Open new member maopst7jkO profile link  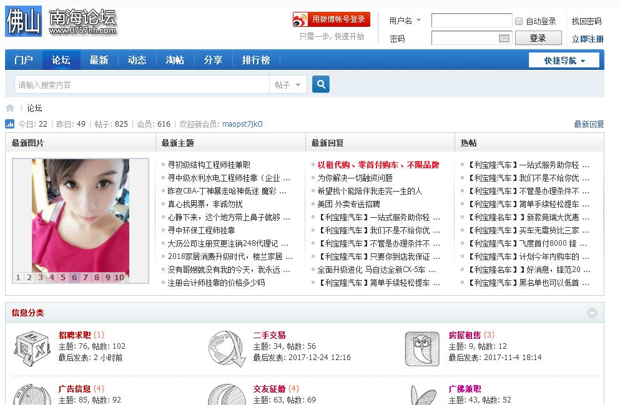(242, 124)
